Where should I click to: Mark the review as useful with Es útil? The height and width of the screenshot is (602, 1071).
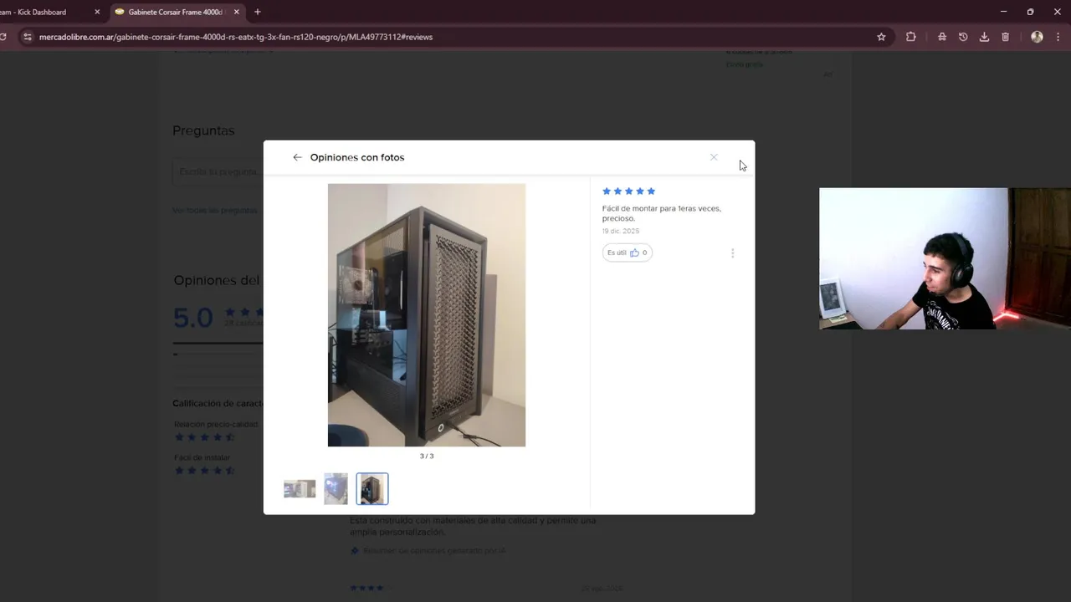pyautogui.click(x=627, y=253)
